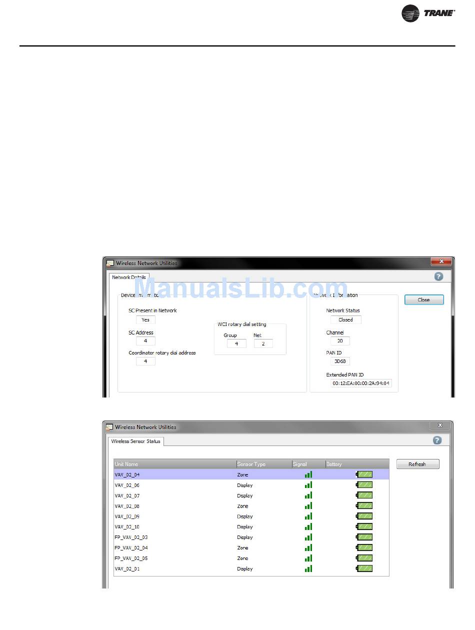Refresh the wireless sensor list
Image resolution: width=475 pixels, height=630 pixels.
(417, 464)
